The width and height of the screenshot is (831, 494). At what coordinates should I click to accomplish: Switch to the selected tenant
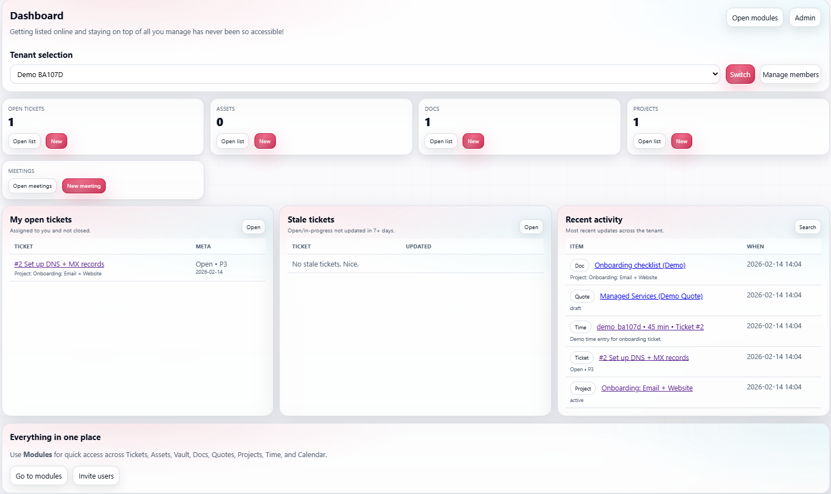click(740, 74)
